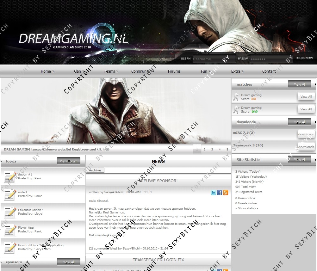Click the note icon beside 'nolleH' topic
The height and width of the screenshot is (271, 317).
pos(10,194)
